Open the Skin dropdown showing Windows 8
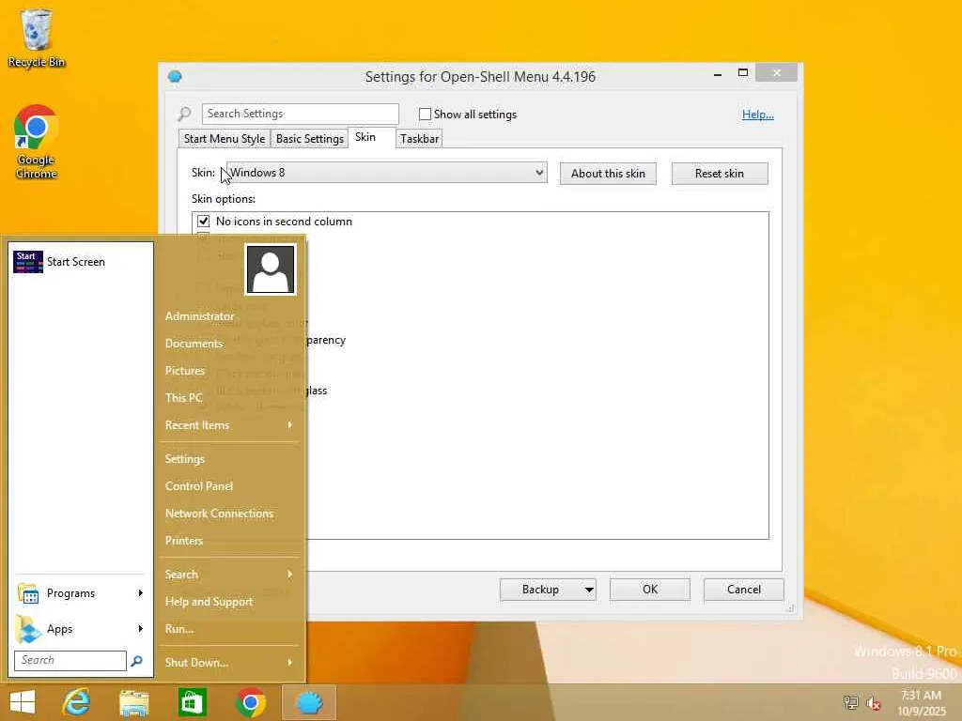This screenshot has width=962, height=721. (x=386, y=173)
